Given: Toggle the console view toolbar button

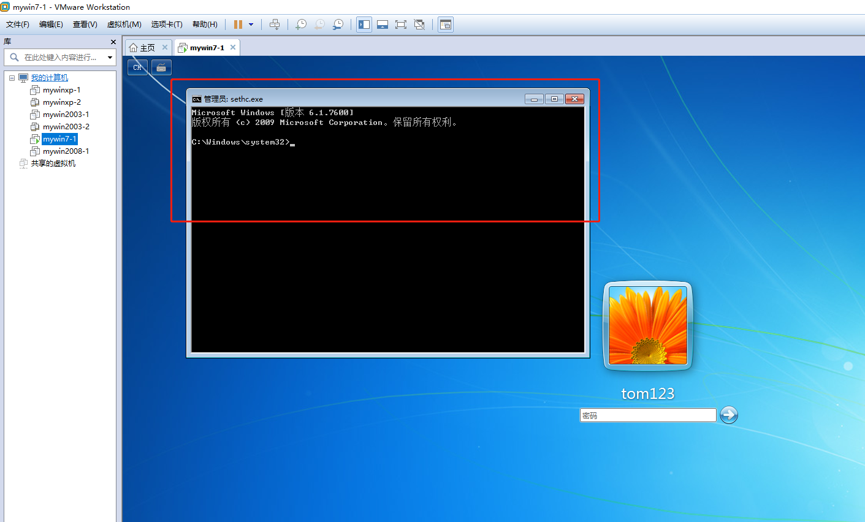Looking at the screenshot, I should click(446, 25).
